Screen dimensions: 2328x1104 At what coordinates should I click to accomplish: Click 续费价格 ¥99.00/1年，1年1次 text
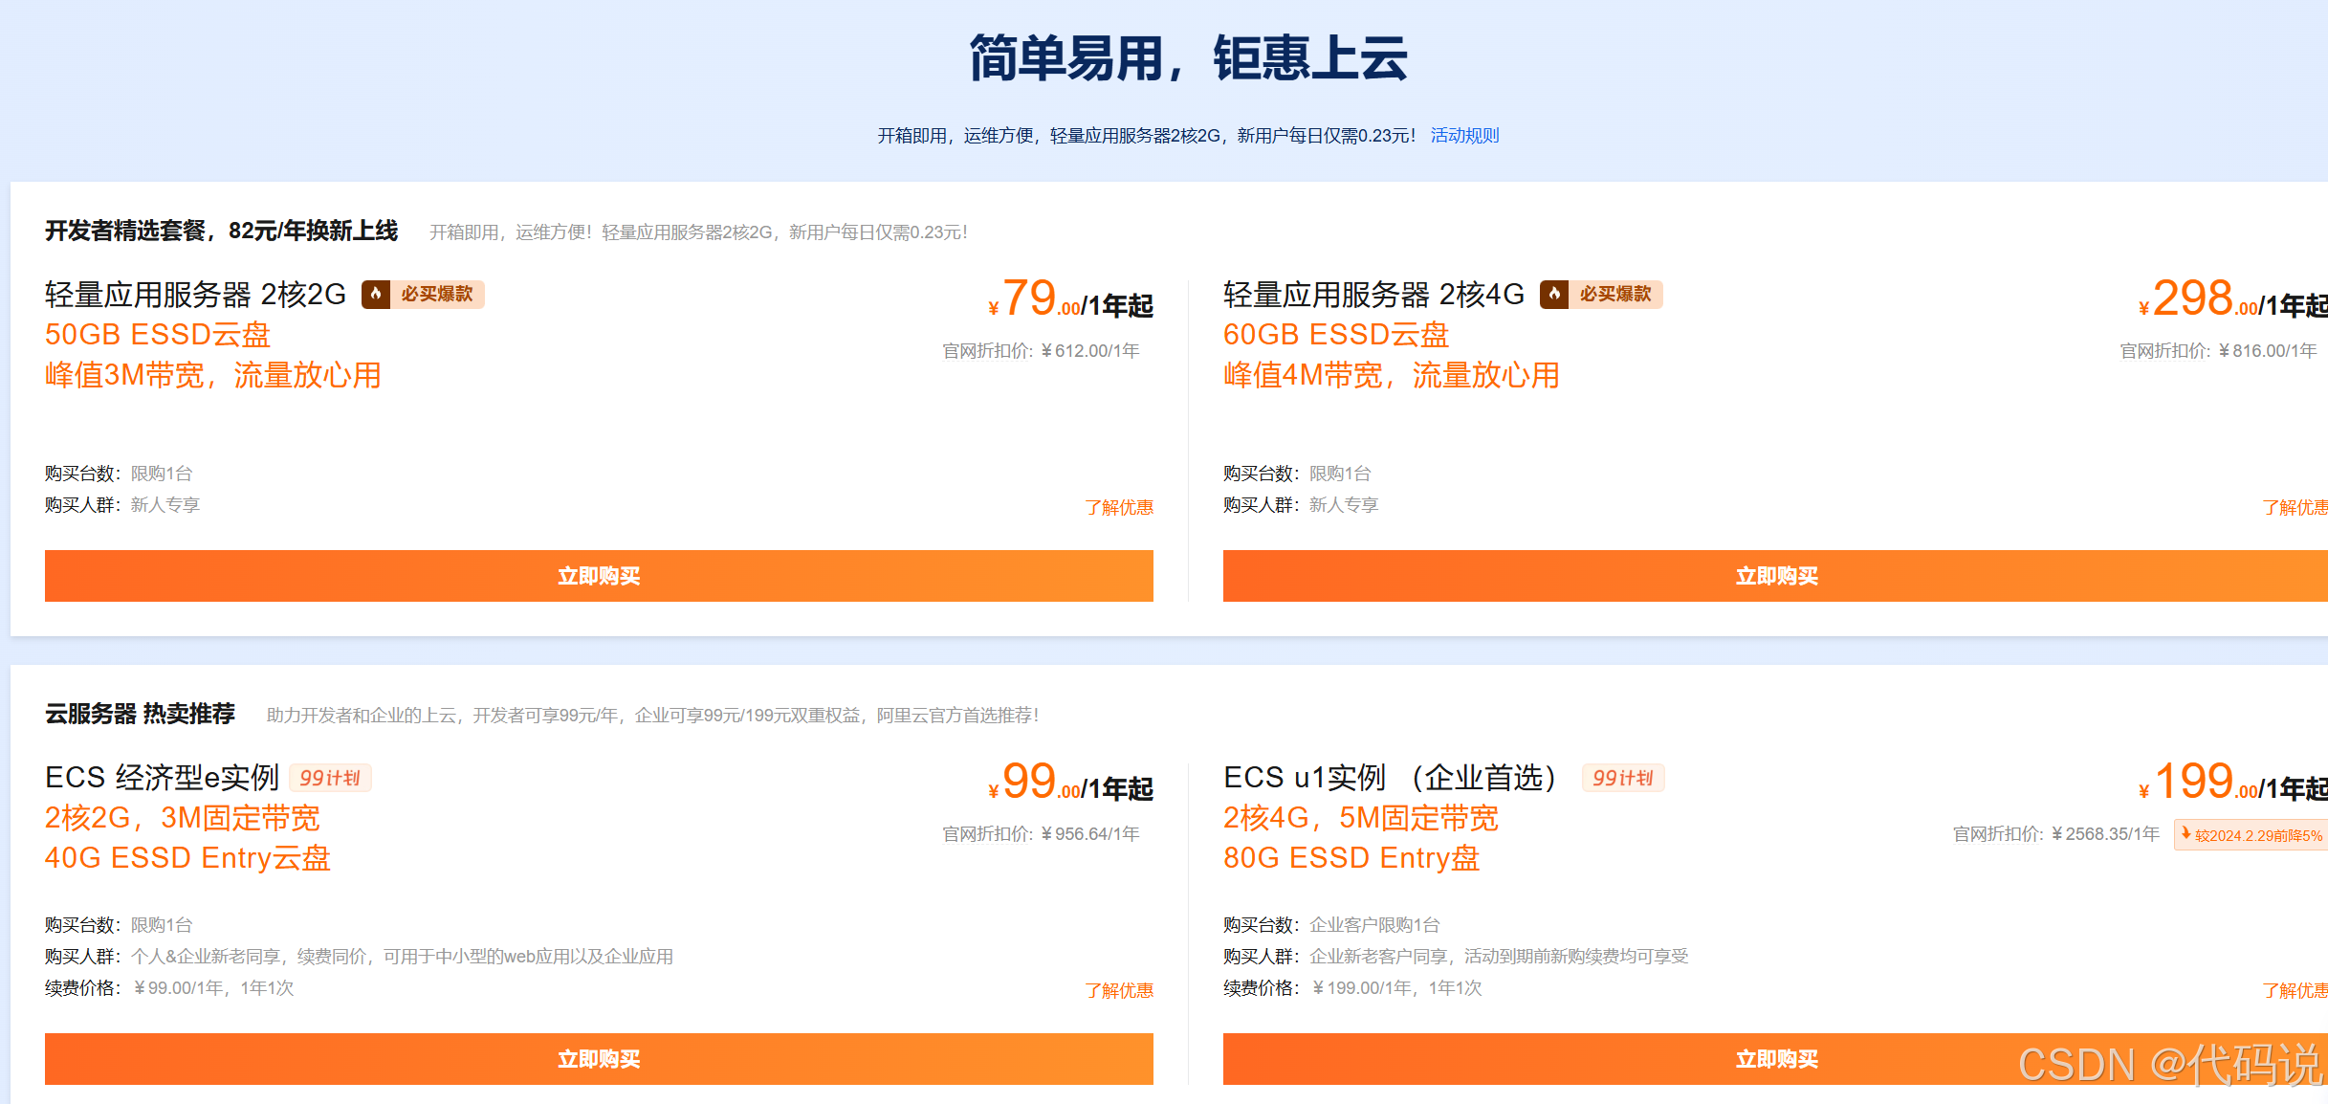(169, 988)
